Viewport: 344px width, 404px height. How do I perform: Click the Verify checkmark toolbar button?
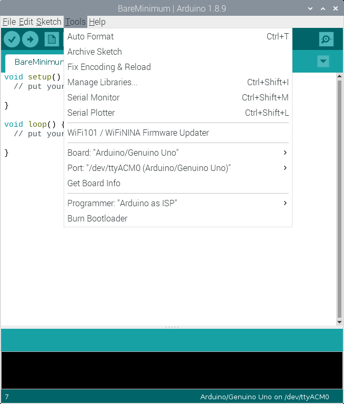tap(12, 39)
